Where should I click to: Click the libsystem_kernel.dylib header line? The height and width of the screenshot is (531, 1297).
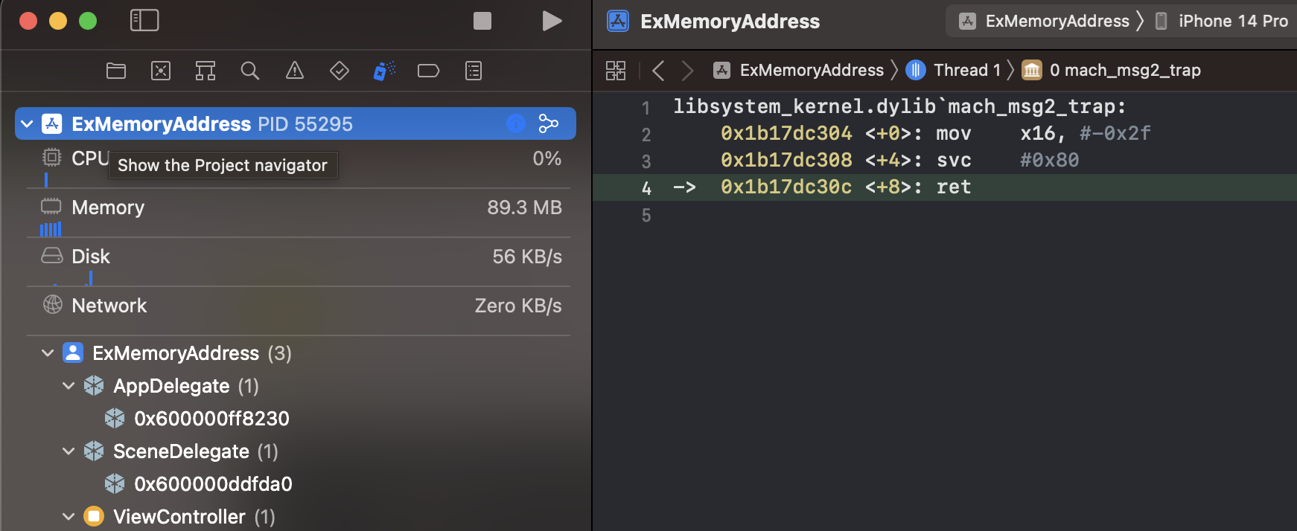pyautogui.click(x=899, y=106)
